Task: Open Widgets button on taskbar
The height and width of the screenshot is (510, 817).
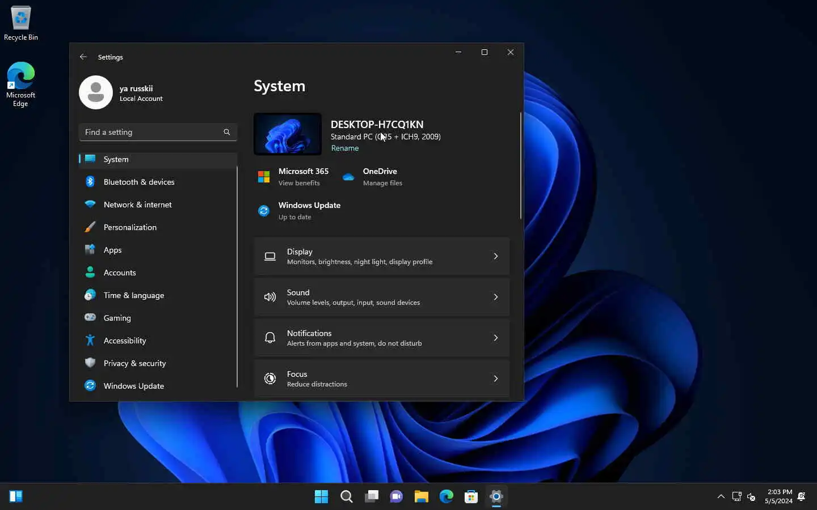Action: point(16,496)
